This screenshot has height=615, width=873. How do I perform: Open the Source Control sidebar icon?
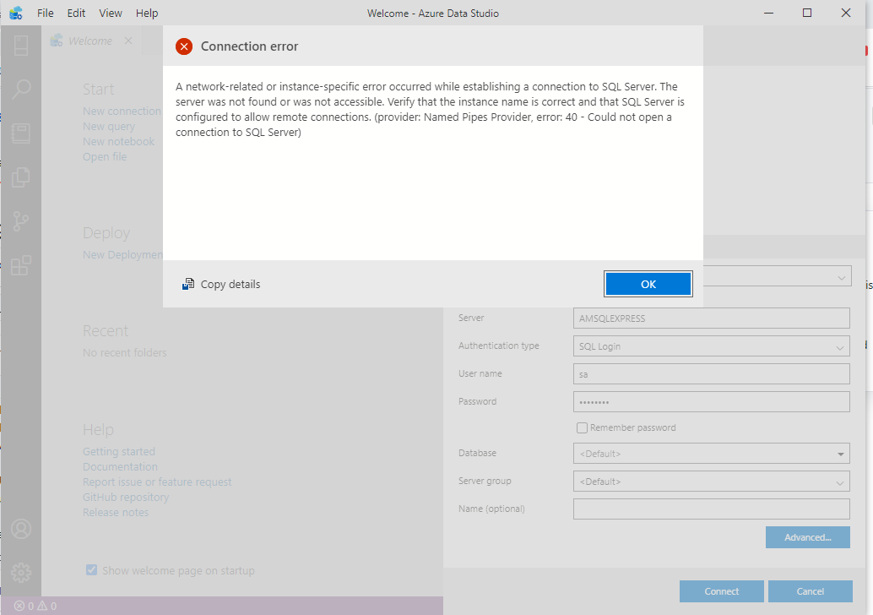tap(20, 221)
